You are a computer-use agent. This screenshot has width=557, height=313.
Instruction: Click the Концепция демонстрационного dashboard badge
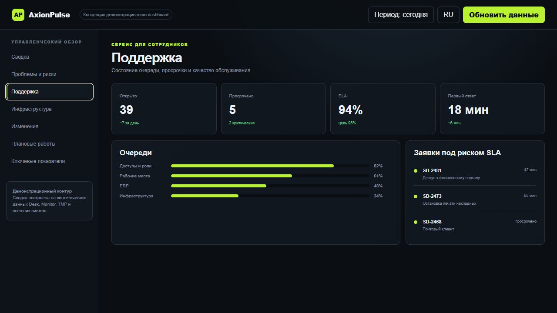coord(126,15)
